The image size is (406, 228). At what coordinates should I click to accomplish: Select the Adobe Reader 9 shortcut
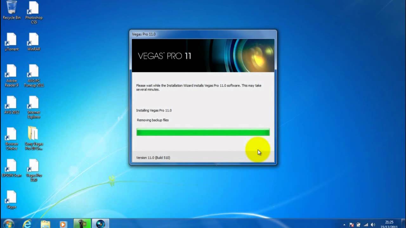coord(12,76)
